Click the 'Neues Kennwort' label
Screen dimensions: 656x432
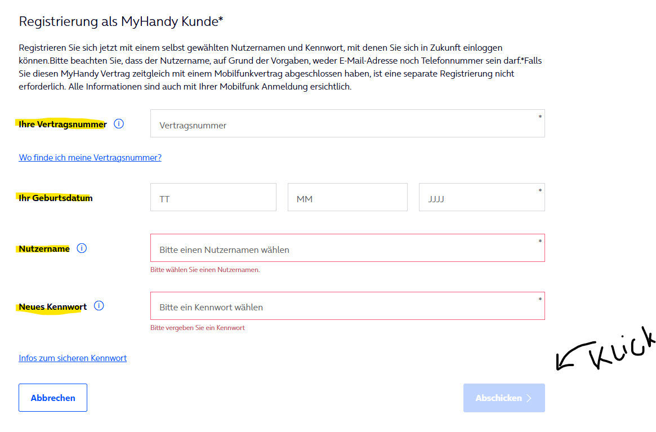click(x=53, y=307)
